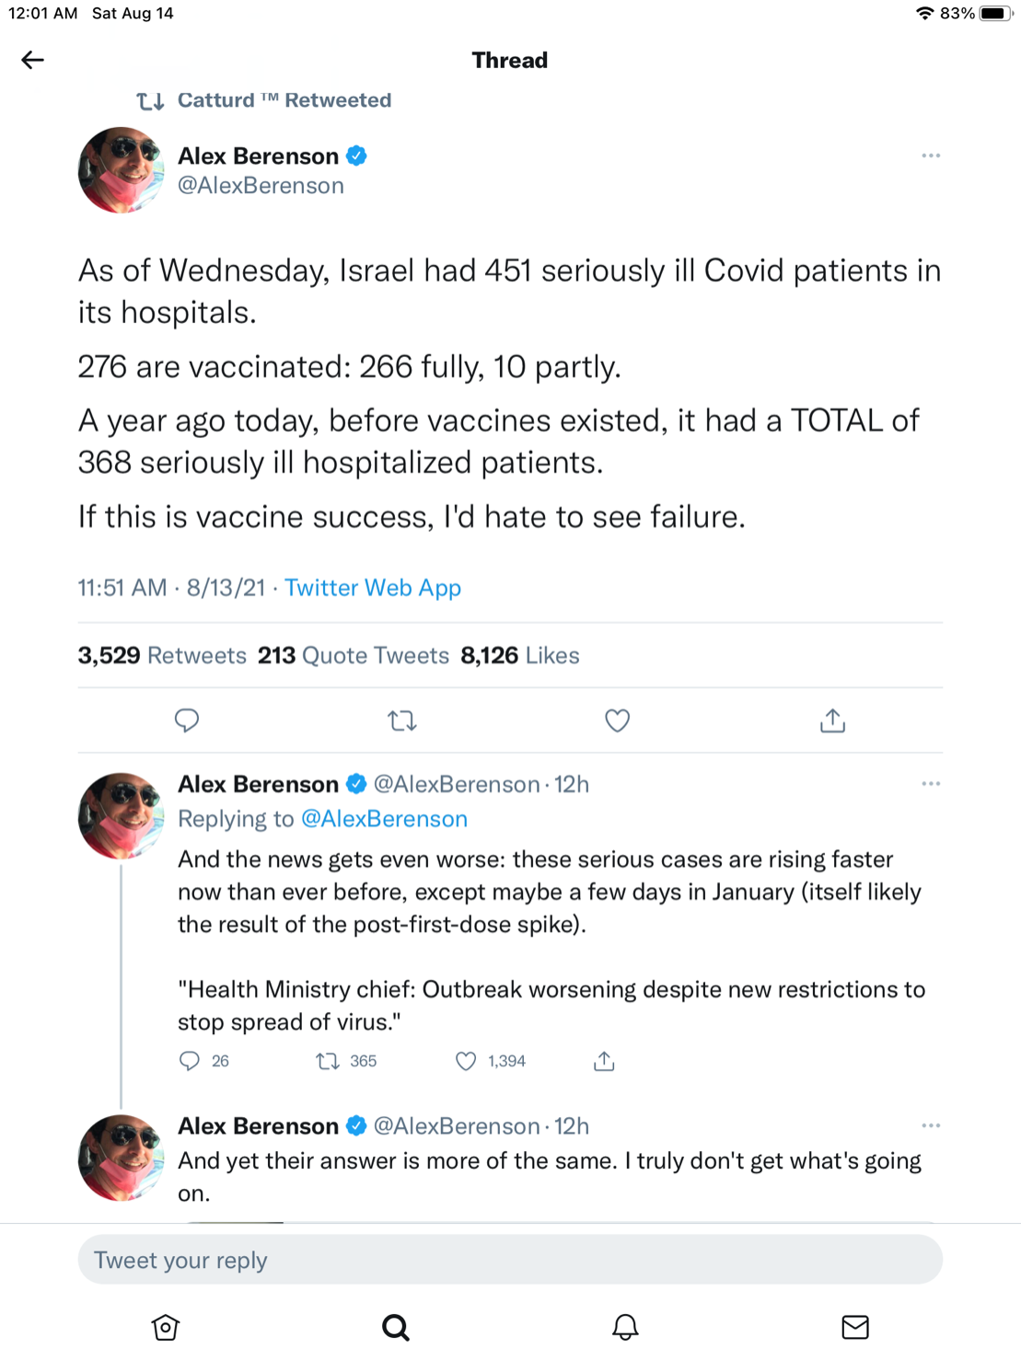This screenshot has width=1021, height=1360.
Task: Reply to the main tweet via comment icon
Action: pos(187,720)
